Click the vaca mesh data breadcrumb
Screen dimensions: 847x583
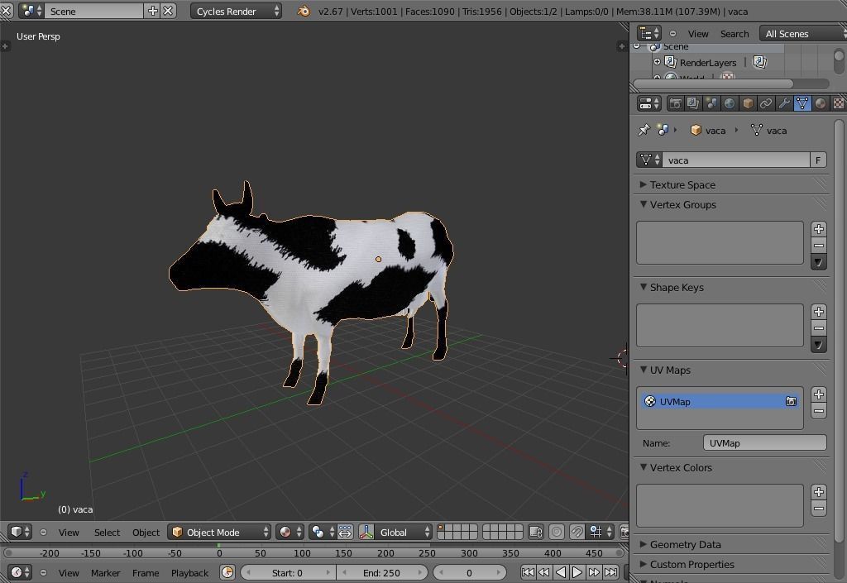click(x=768, y=130)
